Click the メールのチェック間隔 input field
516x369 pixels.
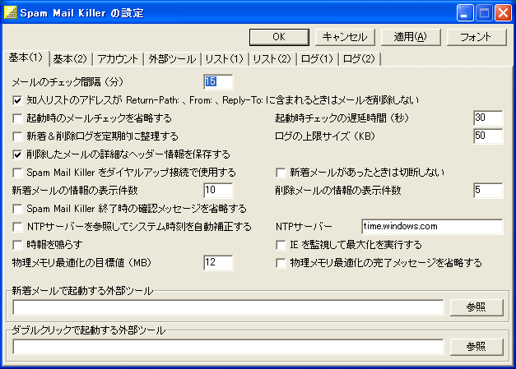[218, 82]
